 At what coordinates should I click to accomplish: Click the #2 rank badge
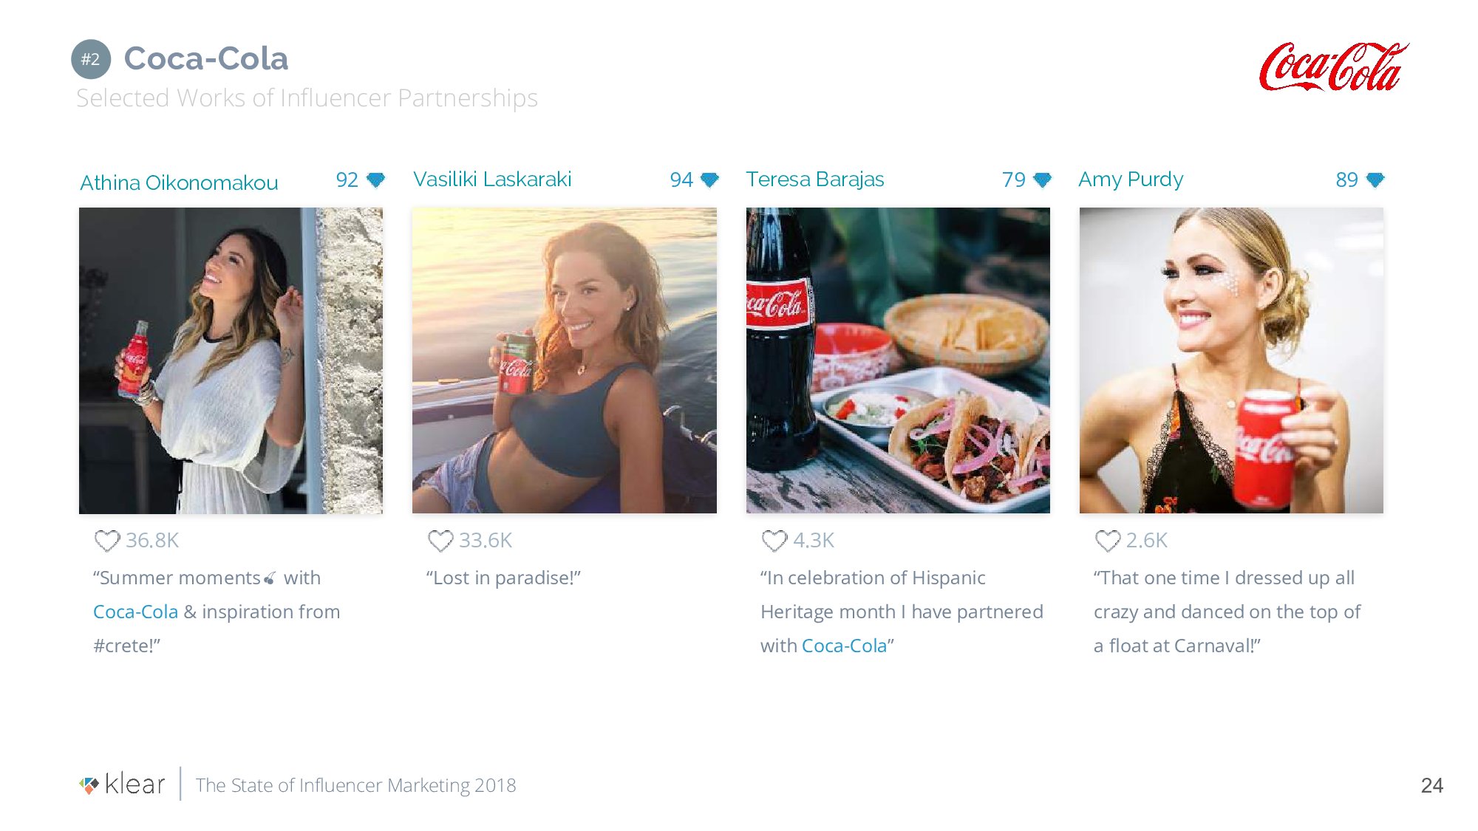click(x=91, y=59)
